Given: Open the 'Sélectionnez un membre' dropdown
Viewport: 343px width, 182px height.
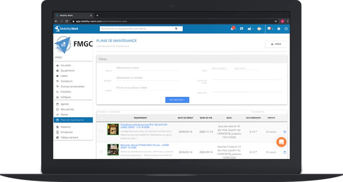Looking at the screenshot, I should (x=148, y=78).
